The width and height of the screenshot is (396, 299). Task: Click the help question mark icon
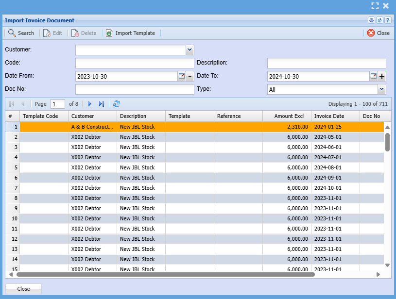(387, 20)
